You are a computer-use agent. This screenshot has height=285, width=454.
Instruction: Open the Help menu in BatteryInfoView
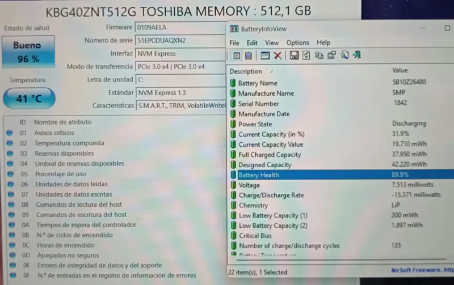click(323, 42)
